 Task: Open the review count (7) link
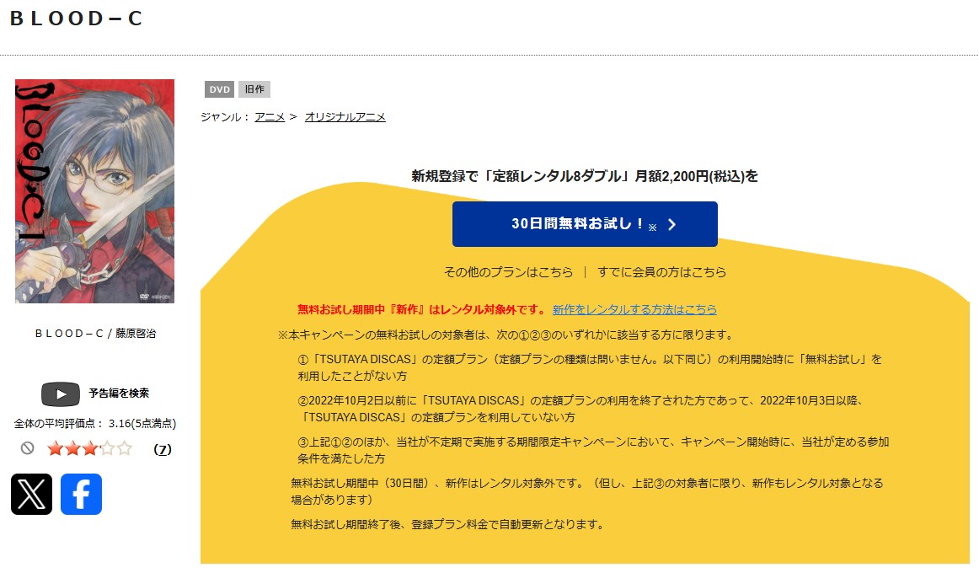point(163,449)
